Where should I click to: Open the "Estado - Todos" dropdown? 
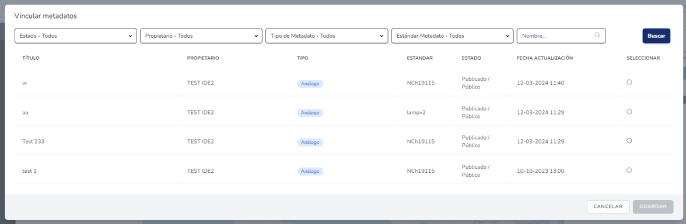pos(76,36)
